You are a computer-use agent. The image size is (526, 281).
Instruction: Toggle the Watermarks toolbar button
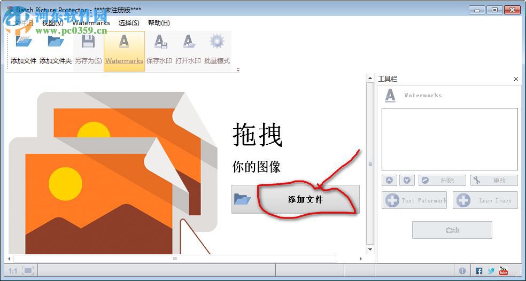coord(124,51)
